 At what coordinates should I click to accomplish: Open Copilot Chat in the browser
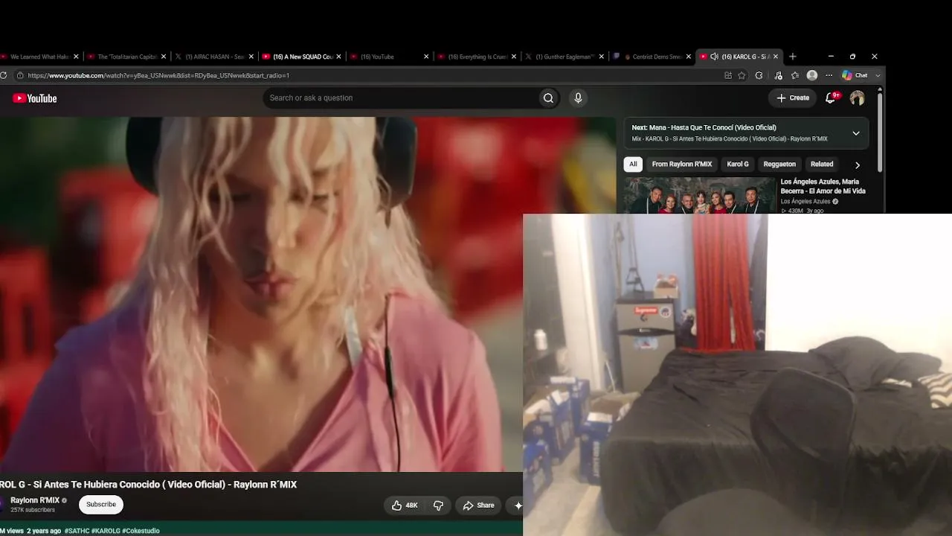(x=855, y=75)
